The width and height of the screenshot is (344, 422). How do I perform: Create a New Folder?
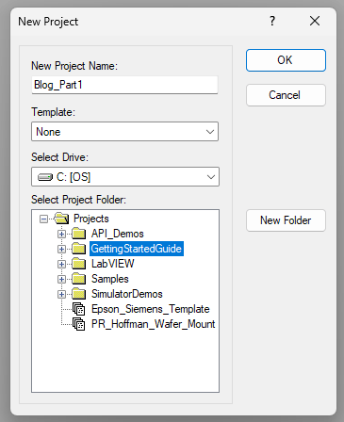286,220
